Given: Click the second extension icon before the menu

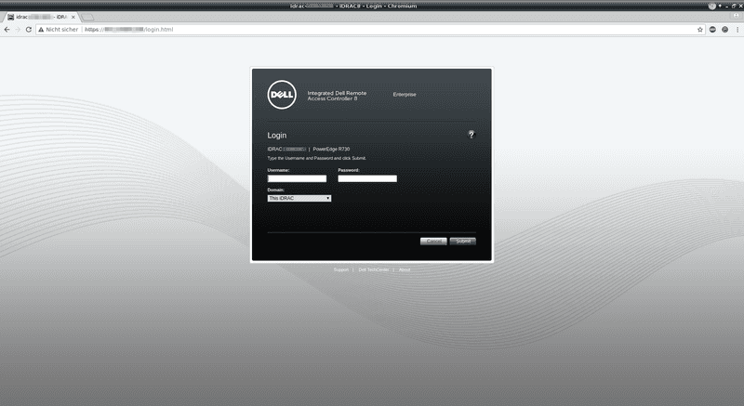Looking at the screenshot, I should click(724, 30).
